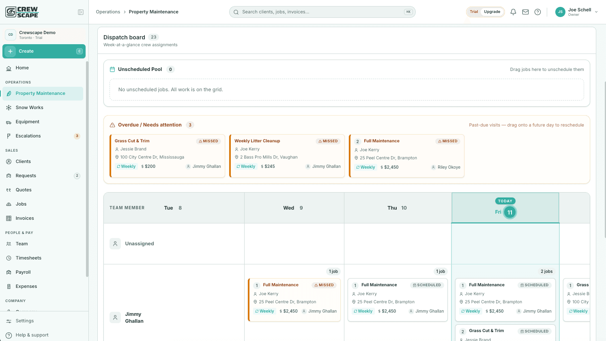Open the overdue Full Maintenance card for Riley Okoye
The width and height of the screenshot is (606, 341).
[406, 156]
